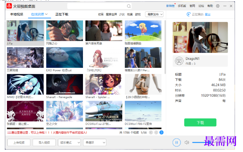
Task: Click the now-playing circular play icon
Action: [189, 14]
